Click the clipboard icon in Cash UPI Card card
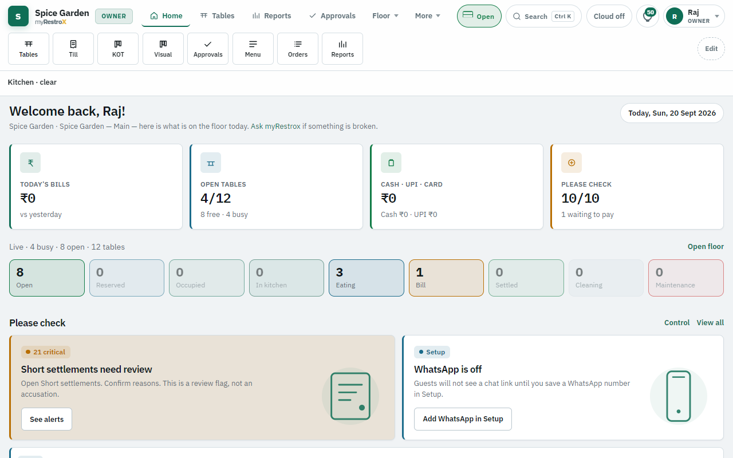 pos(391,163)
